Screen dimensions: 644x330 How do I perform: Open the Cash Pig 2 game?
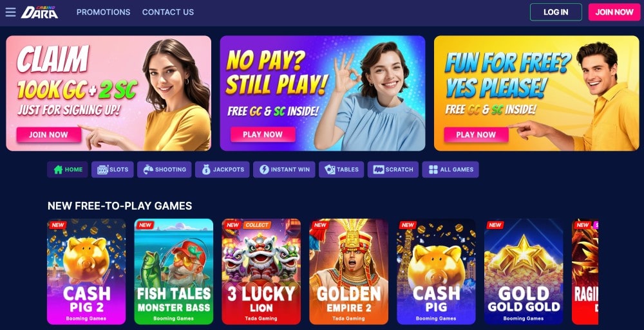86,271
